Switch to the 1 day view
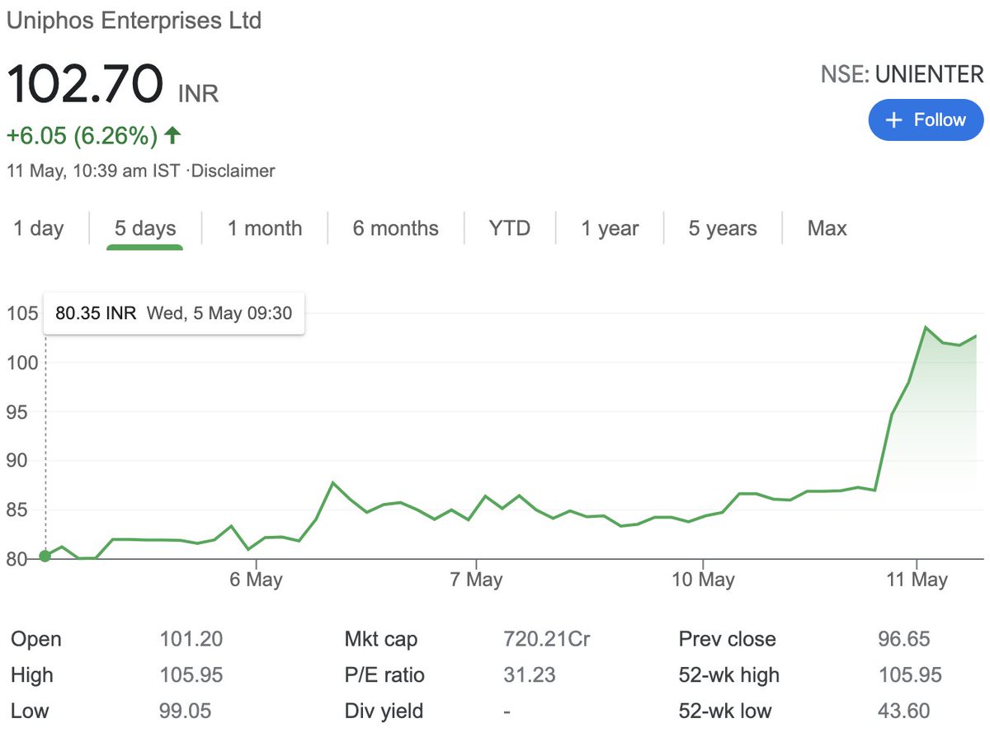 point(38,228)
